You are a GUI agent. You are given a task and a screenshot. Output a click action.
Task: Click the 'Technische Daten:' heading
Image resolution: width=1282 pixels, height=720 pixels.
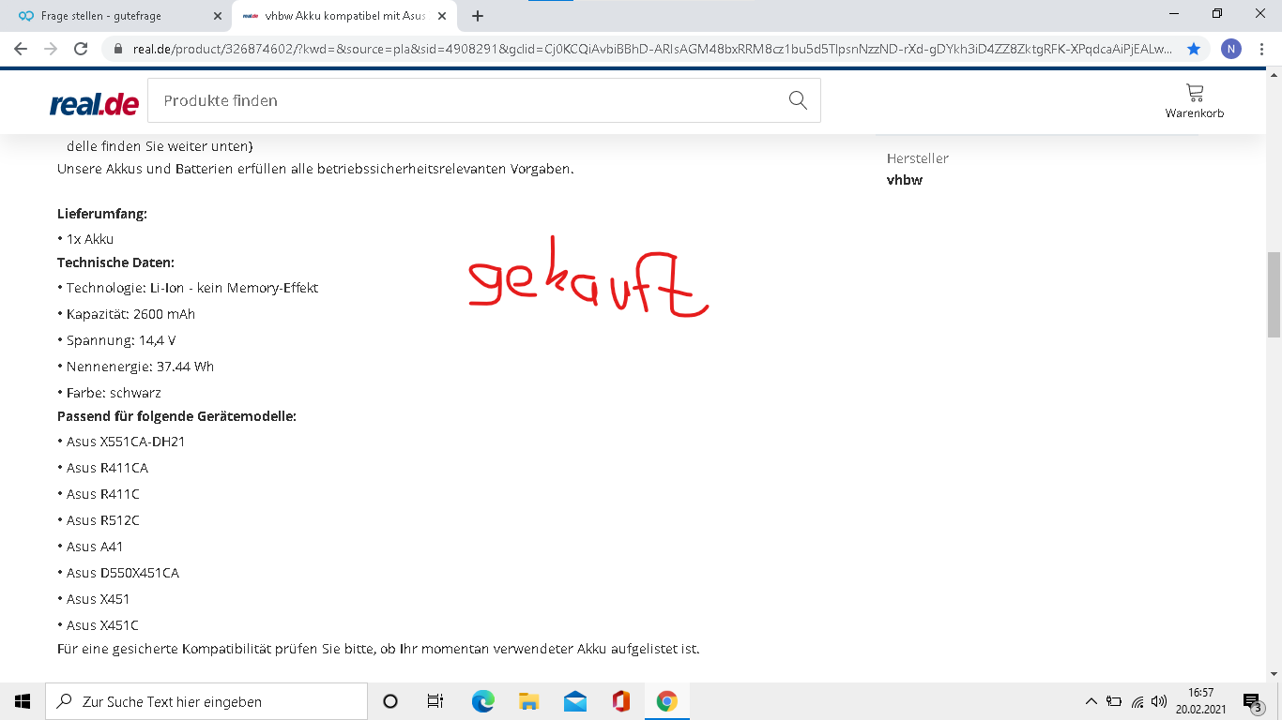point(115,262)
